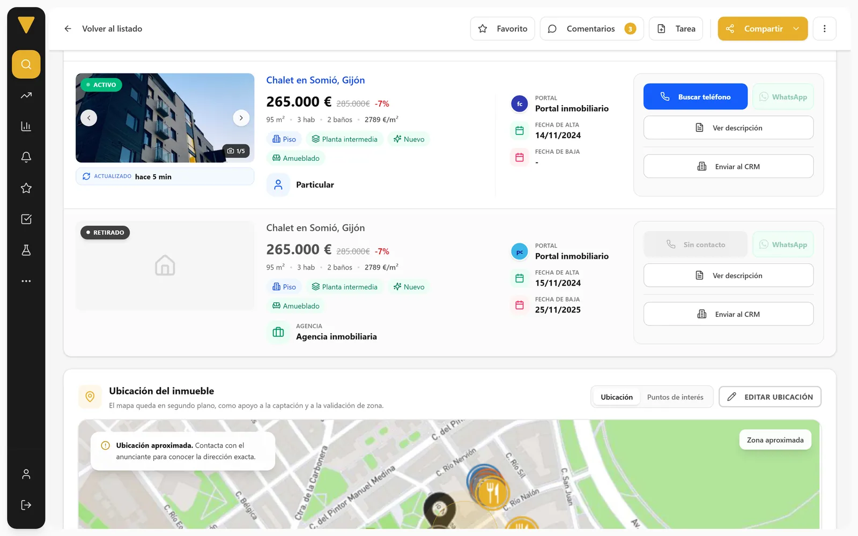Viewport: 858px width, 536px height.
Task: Click the back arrow beside Volver al listado
Action: tap(68, 29)
